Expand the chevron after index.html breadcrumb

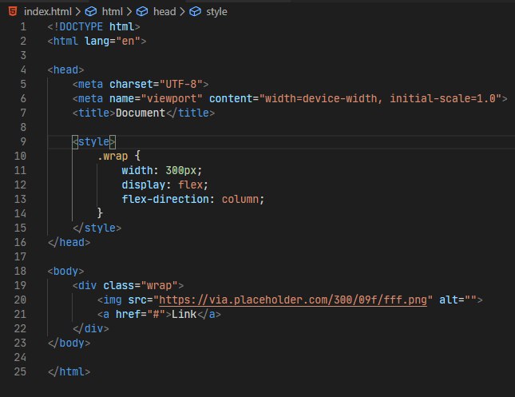pyautogui.click(x=77, y=12)
